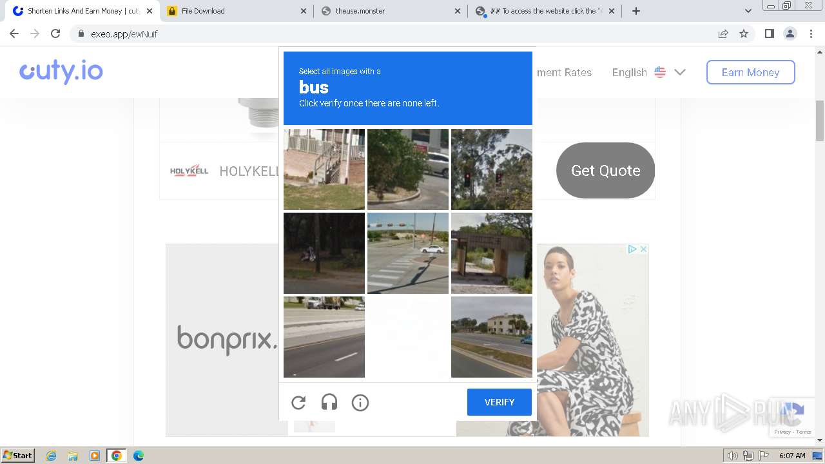Viewport: 825px width, 464px height.
Task: Select Shorten Links And Earn Money tab
Action: [82, 11]
